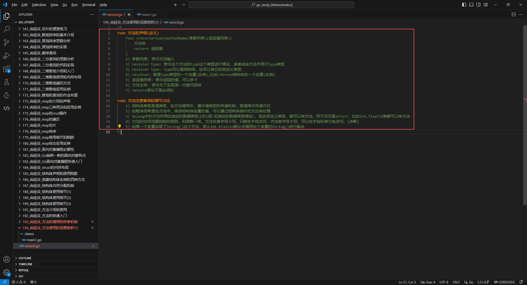Click the remote window indicator in status bar

(5, 282)
